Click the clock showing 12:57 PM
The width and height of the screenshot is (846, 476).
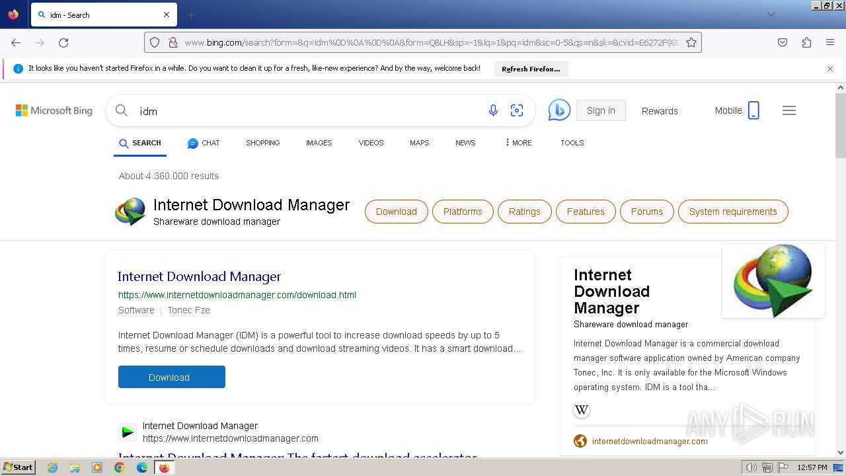point(812,467)
